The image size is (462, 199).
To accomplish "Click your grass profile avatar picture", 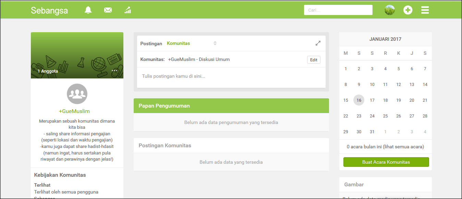I will 389,10.
